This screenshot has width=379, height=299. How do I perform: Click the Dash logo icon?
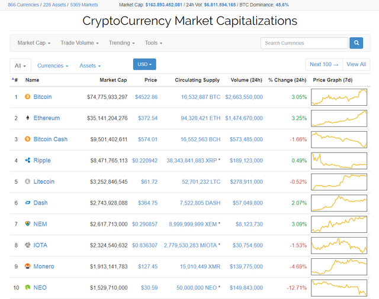point(28,203)
